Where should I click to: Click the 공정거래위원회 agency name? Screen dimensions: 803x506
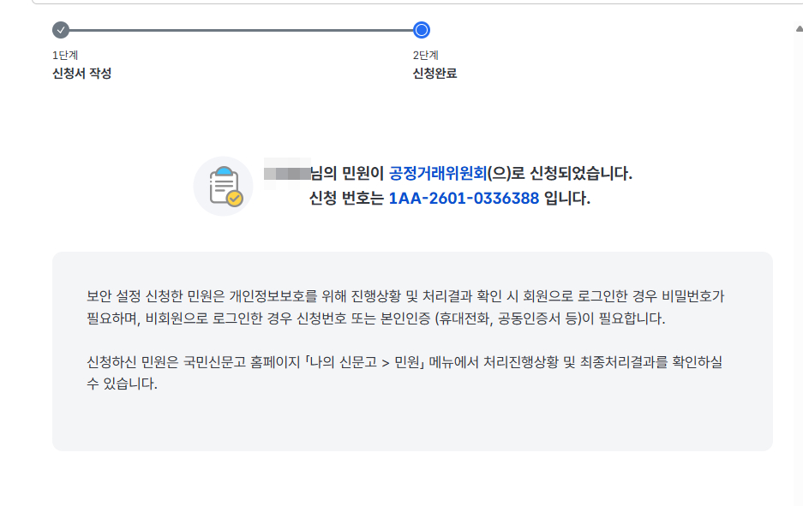[x=438, y=174]
